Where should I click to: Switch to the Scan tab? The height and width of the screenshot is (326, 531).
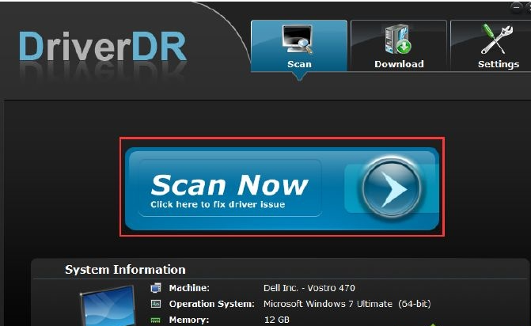299,46
